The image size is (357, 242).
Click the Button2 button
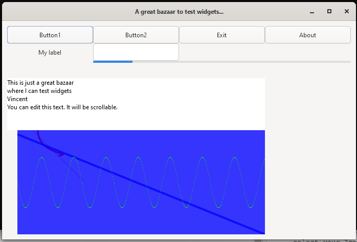click(x=136, y=35)
